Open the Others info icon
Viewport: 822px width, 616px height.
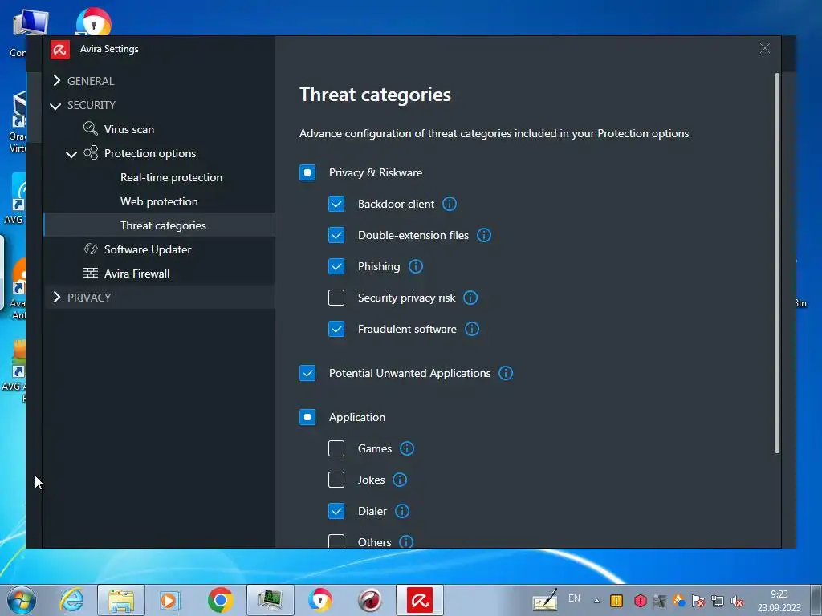(406, 541)
